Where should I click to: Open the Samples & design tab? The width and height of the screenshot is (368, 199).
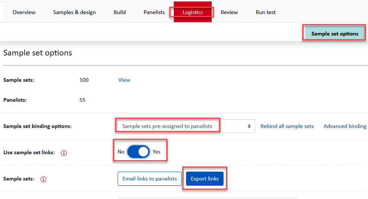click(74, 12)
